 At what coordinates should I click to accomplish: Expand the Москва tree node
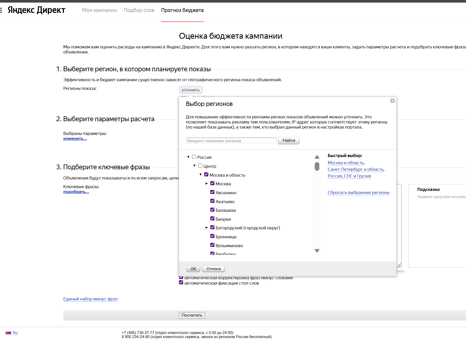(207, 184)
